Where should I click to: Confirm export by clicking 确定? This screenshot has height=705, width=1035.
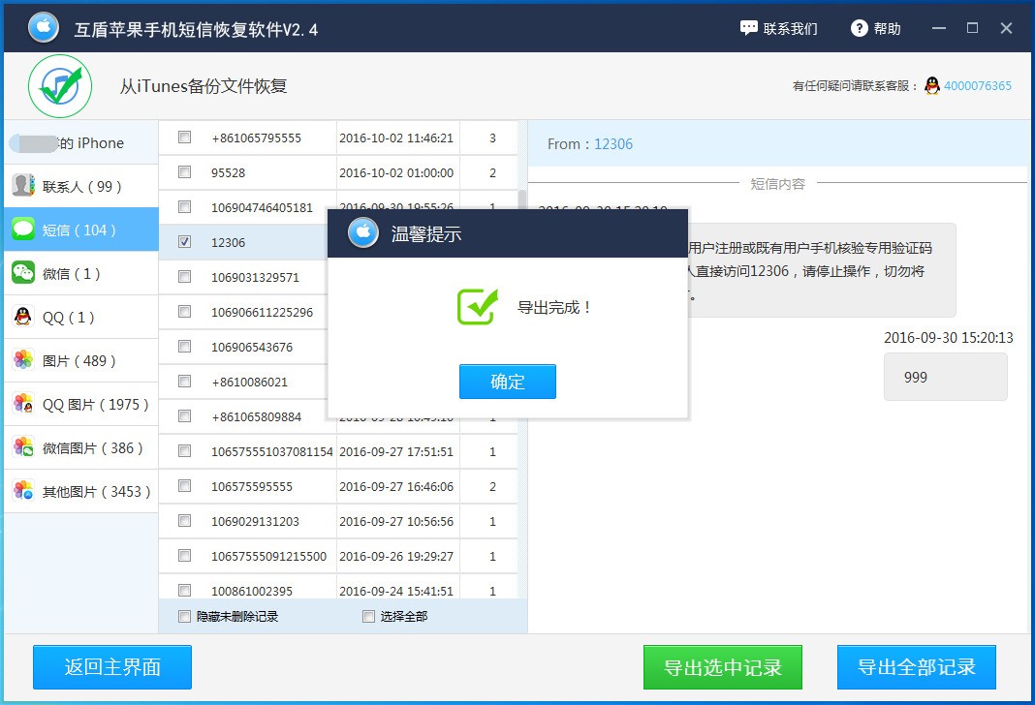point(507,382)
